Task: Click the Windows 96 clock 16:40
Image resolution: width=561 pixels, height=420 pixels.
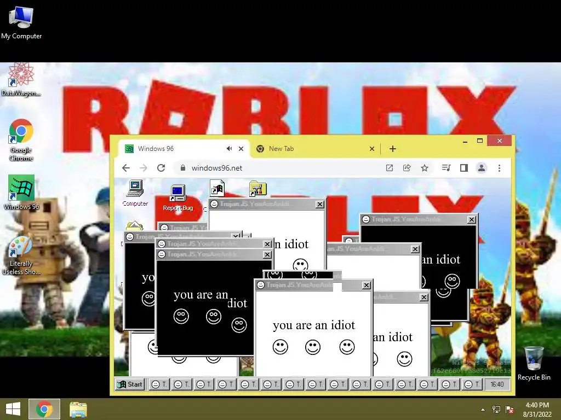Action: pos(497,384)
